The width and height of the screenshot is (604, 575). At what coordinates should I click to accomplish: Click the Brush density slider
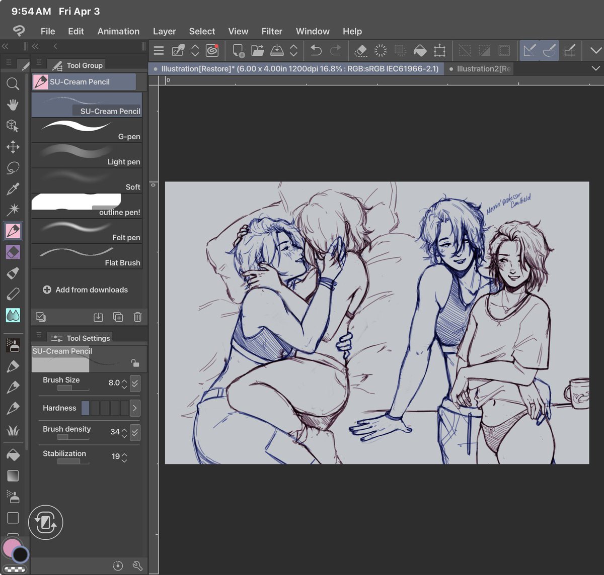pos(73,437)
